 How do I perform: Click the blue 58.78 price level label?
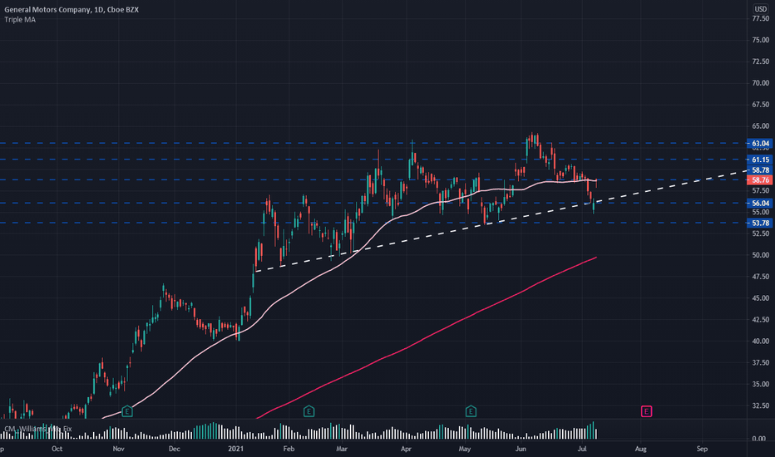(760, 170)
